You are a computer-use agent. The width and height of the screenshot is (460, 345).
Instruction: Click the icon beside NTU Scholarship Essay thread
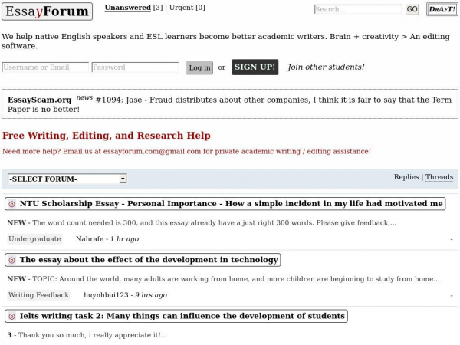click(x=11, y=204)
